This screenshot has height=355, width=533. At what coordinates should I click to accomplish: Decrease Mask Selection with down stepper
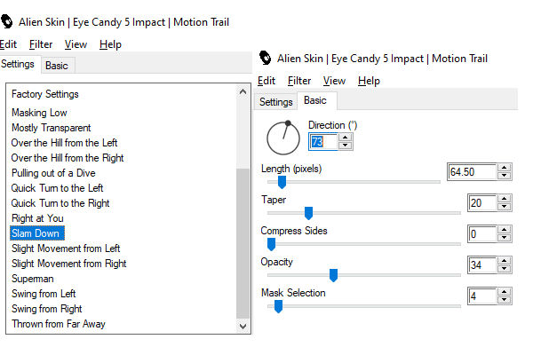point(504,300)
